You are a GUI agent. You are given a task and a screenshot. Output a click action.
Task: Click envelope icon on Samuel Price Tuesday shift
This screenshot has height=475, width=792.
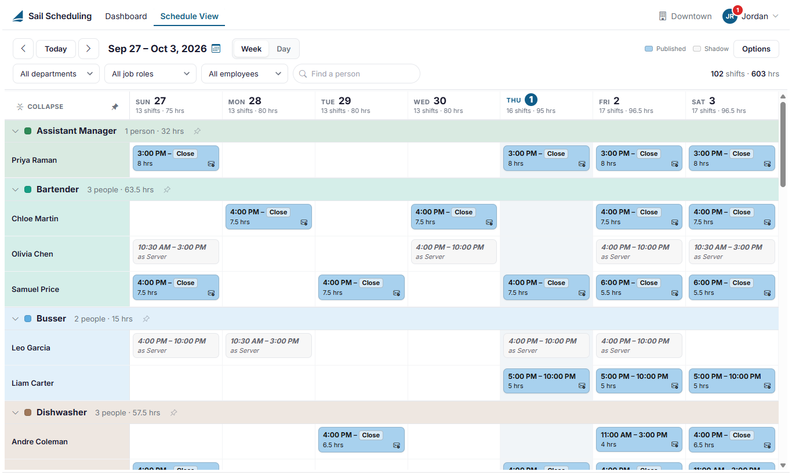[x=397, y=293]
